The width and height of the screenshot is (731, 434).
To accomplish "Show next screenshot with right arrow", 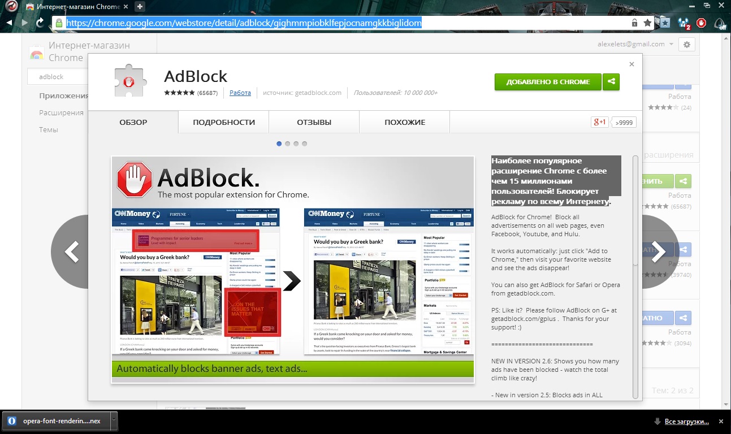I will pos(659,252).
